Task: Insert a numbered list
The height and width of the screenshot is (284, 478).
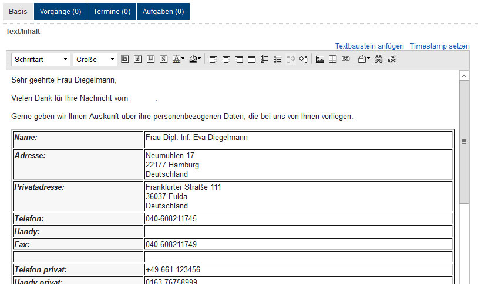Action: click(265, 59)
